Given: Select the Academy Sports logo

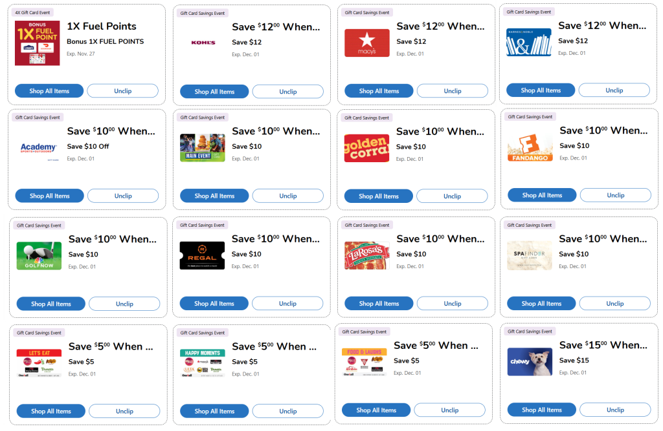Looking at the screenshot, I should click(x=38, y=148).
